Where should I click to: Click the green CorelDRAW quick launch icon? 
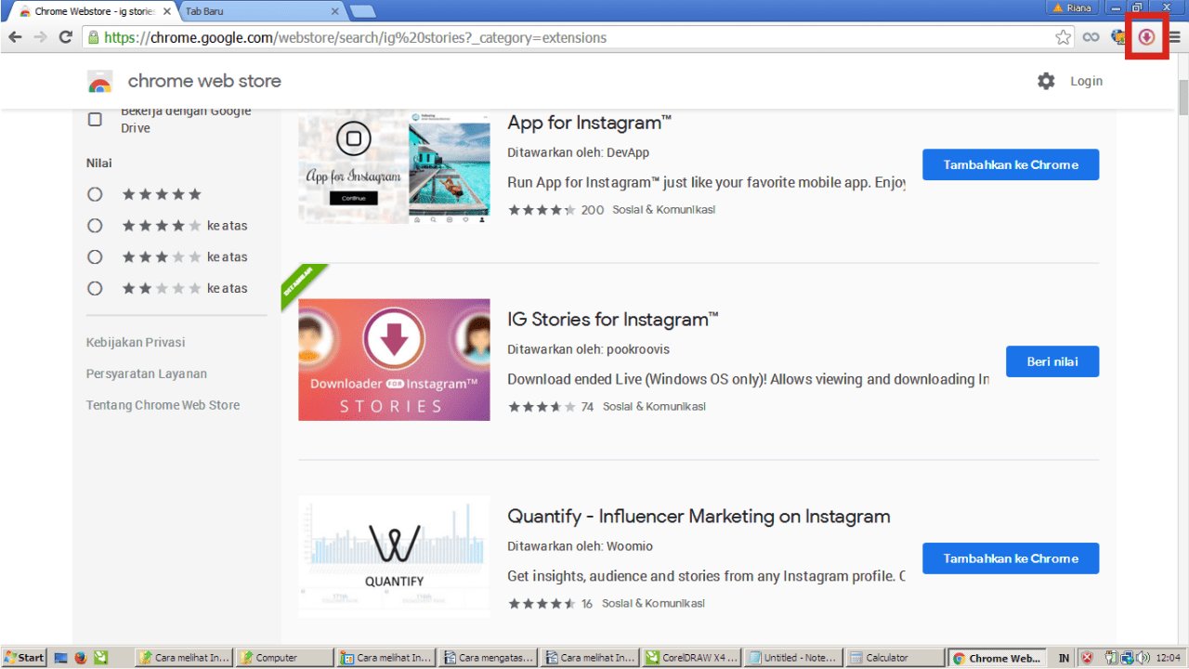(100, 658)
